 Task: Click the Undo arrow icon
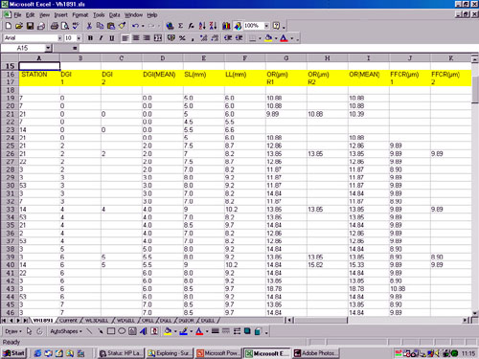135,26
